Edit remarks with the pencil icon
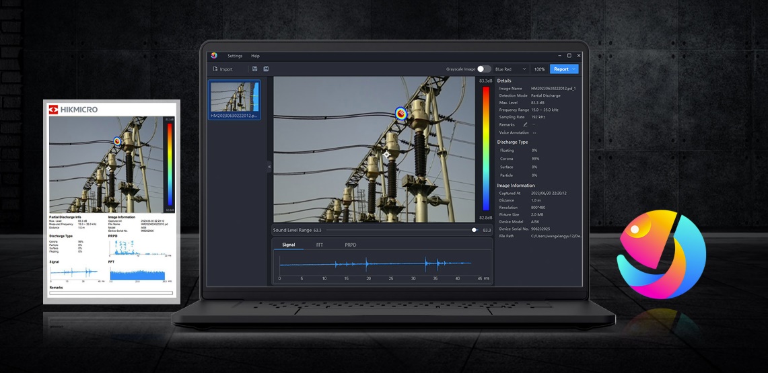The image size is (768, 373). point(525,124)
